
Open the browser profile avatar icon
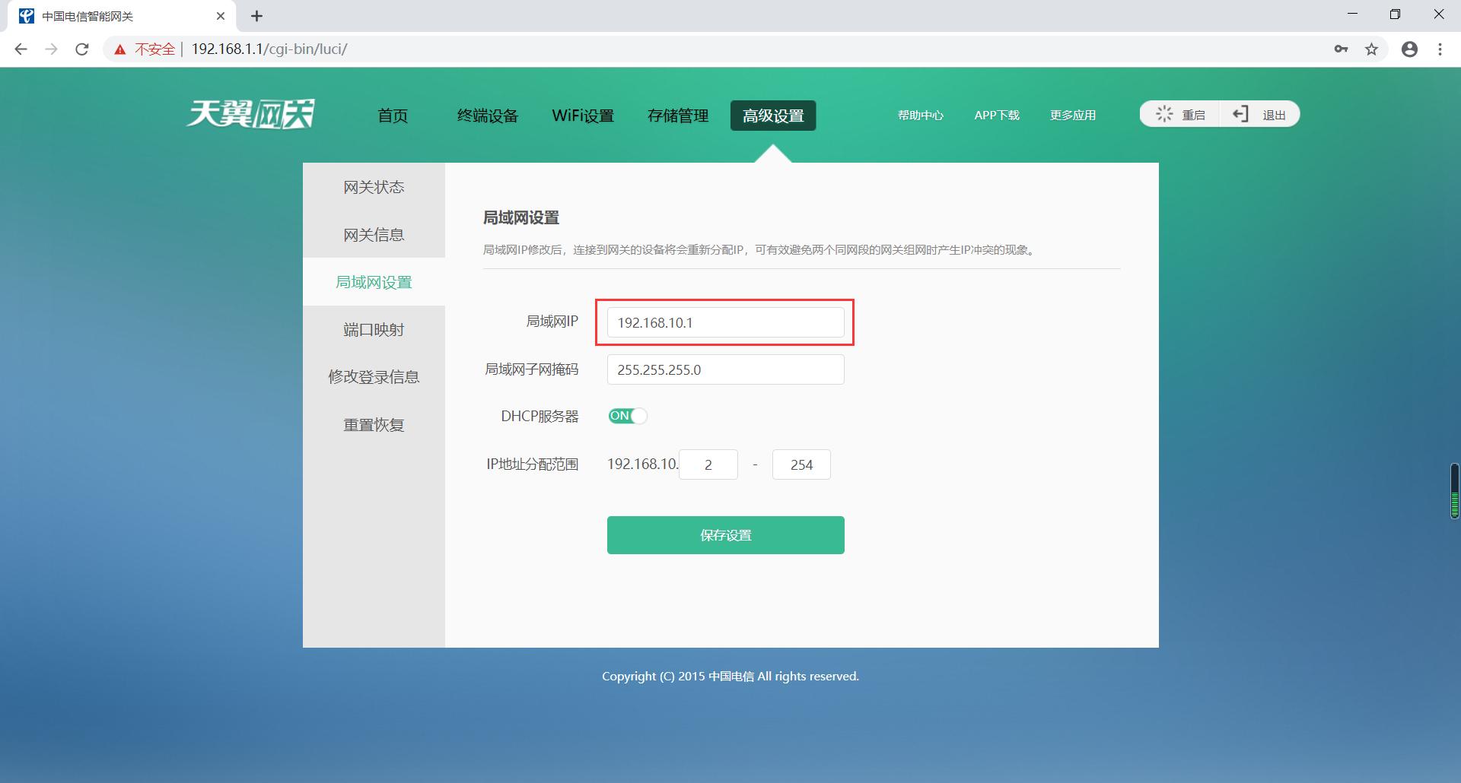tap(1409, 49)
